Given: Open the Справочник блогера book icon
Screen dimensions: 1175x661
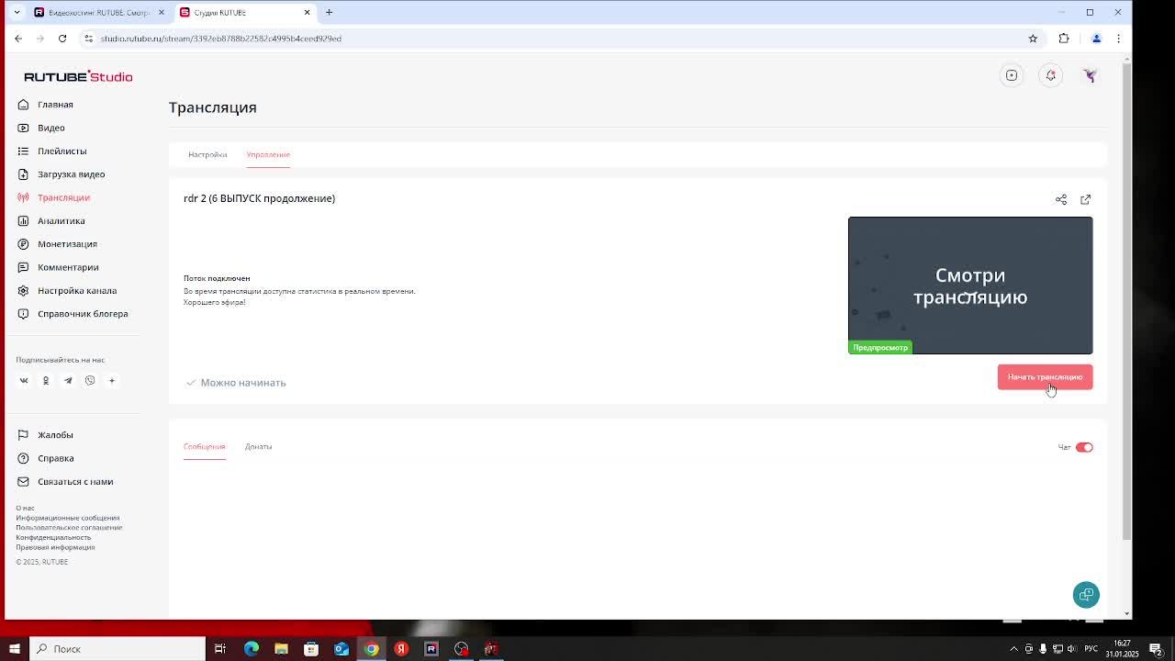Looking at the screenshot, I should 23,314.
